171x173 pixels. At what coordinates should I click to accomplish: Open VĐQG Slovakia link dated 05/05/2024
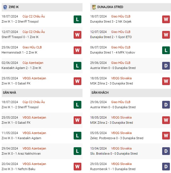(x=121, y=133)
